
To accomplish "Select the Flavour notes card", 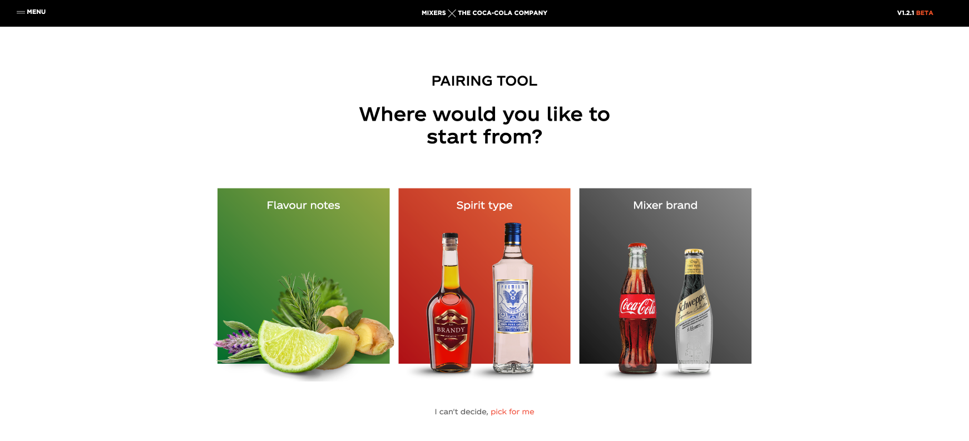I will point(304,276).
